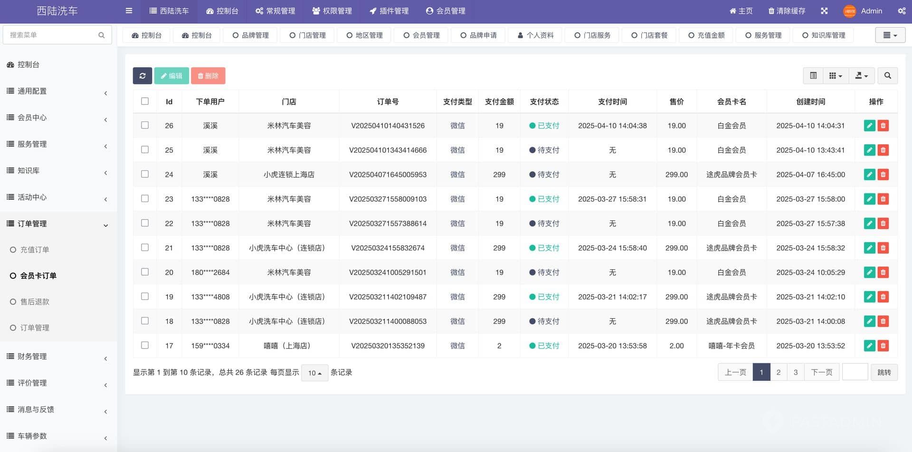This screenshot has width=912, height=452.
Task: Open the page size 10 dropdown
Action: (314, 373)
